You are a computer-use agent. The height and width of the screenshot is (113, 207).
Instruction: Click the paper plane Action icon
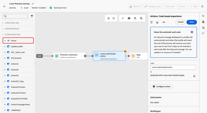pyautogui.click(x=8, y=41)
